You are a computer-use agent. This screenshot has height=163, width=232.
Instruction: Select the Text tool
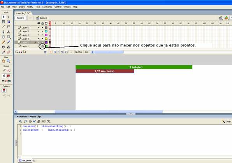pos(9,32)
